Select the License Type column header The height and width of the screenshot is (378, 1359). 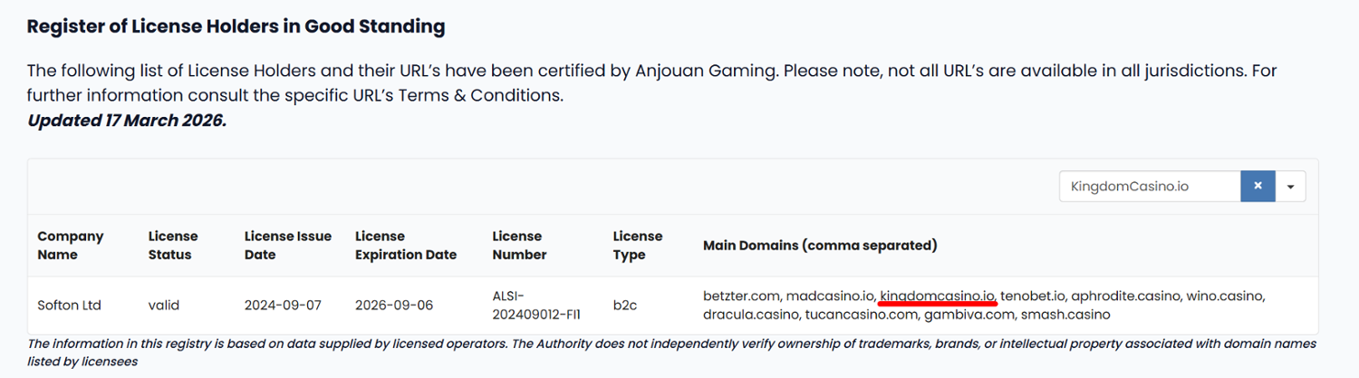click(637, 246)
